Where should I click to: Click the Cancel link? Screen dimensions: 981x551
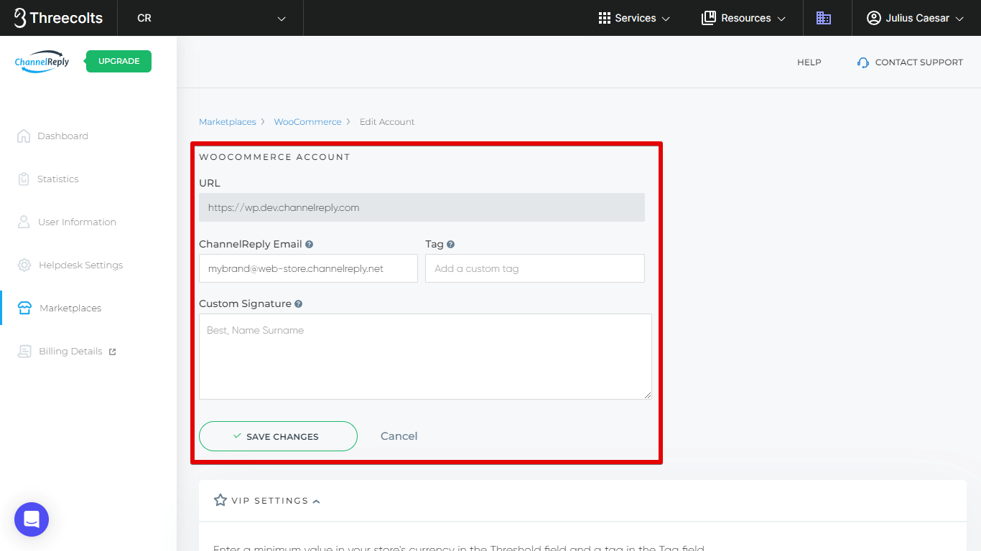point(399,436)
